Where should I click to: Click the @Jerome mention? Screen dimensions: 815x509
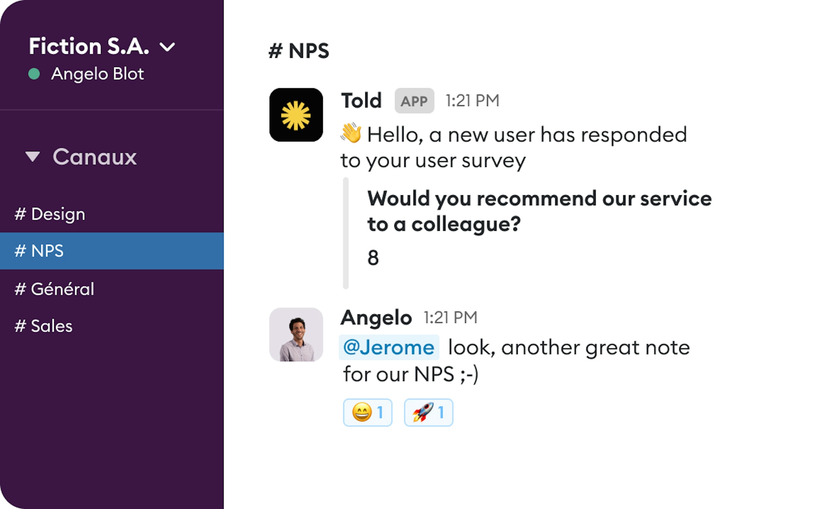click(389, 347)
